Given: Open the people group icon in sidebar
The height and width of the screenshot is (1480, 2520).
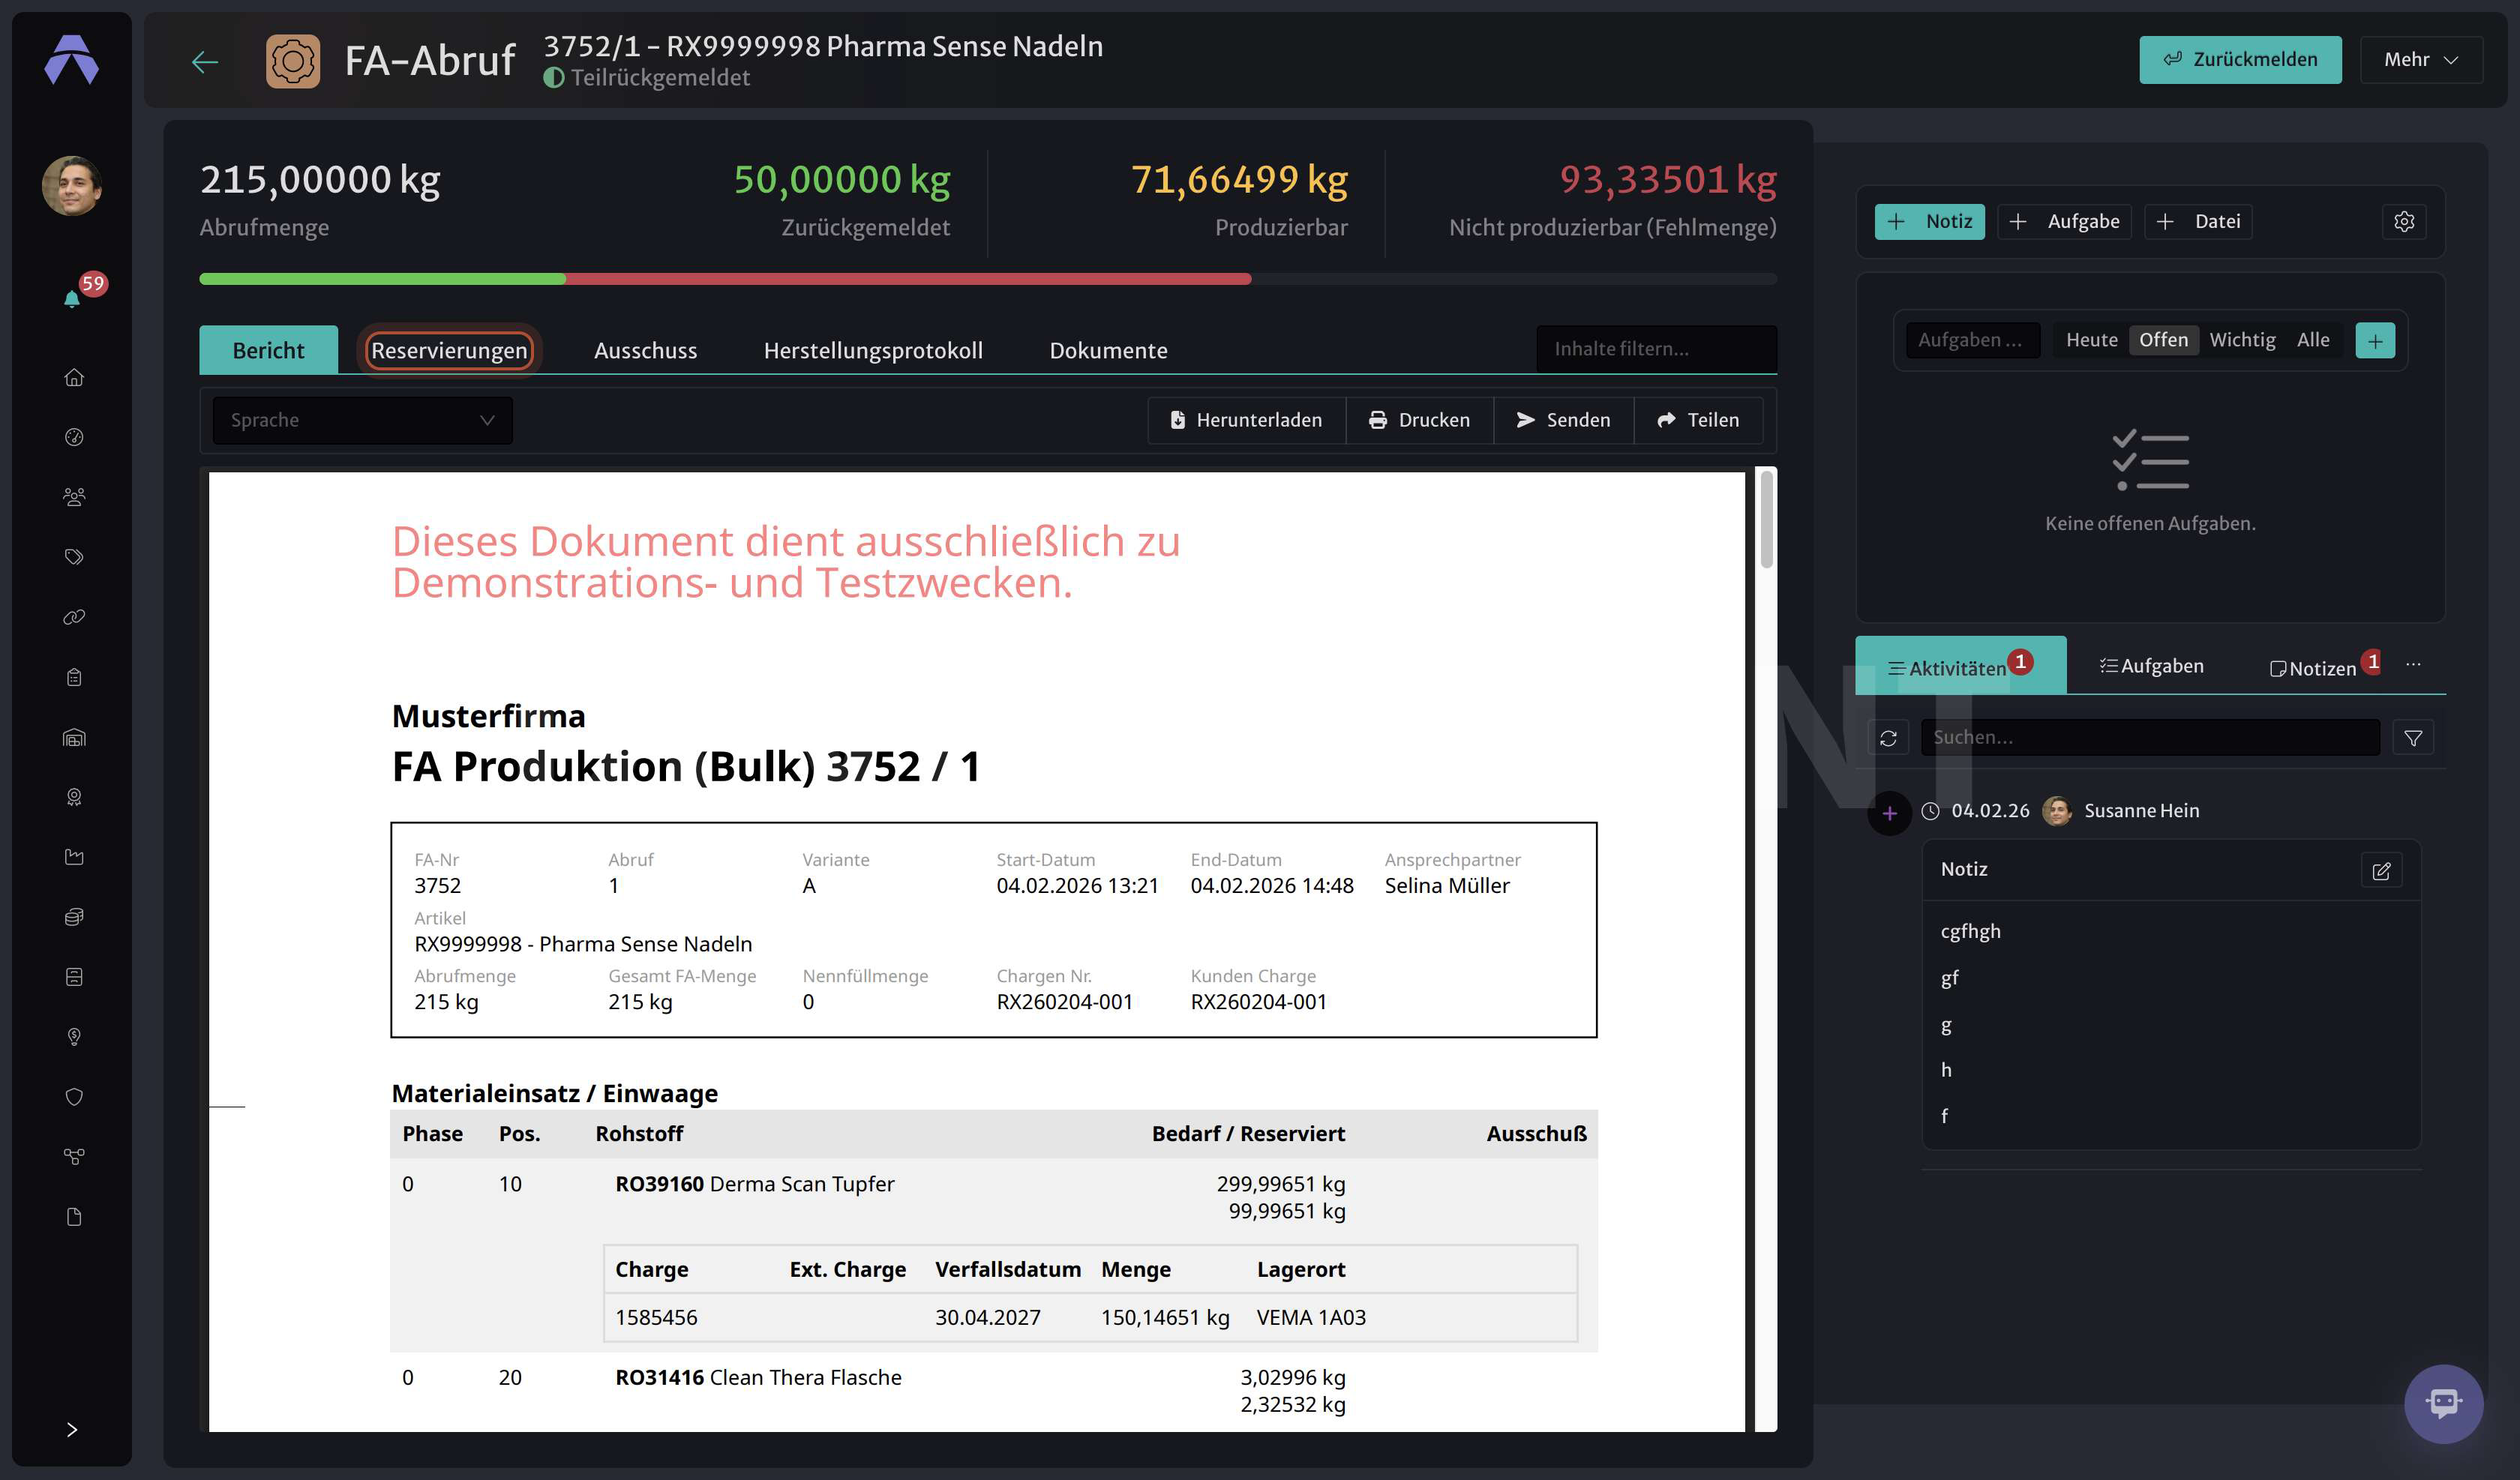Looking at the screenshot, I should tap(73, 497).
